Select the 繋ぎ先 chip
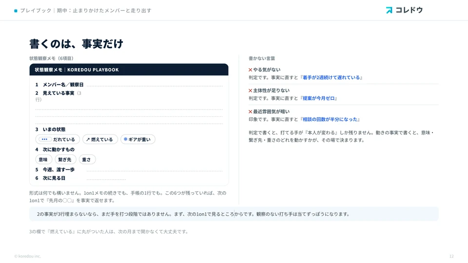The image size is (468, 263). click(x=65, y=160)
